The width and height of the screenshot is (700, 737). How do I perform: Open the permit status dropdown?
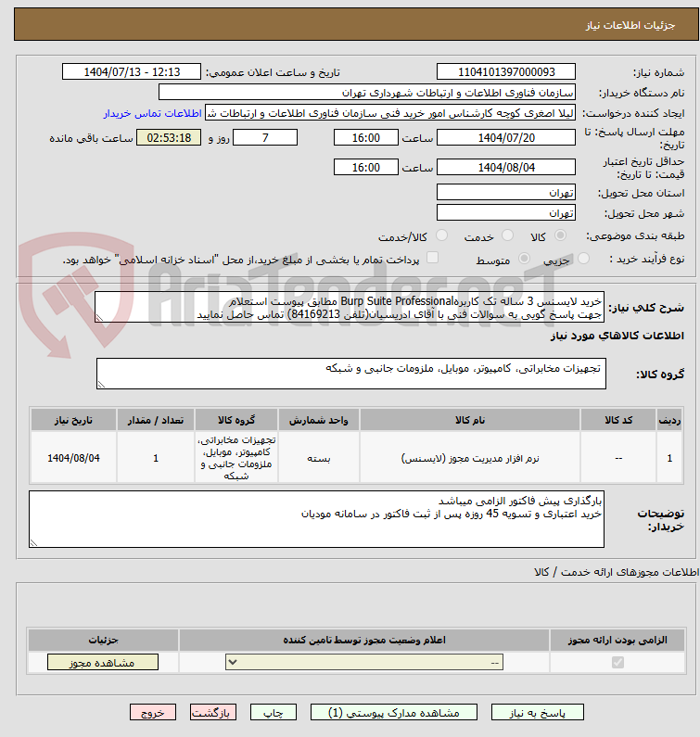click(364, 662)
